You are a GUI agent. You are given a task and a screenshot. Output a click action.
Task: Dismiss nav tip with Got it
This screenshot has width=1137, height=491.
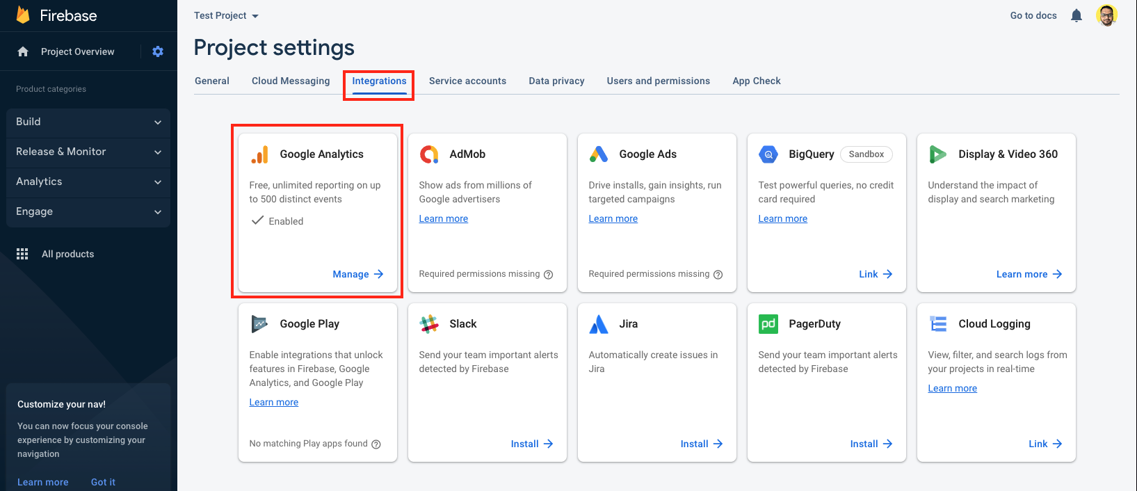(103, 482)
